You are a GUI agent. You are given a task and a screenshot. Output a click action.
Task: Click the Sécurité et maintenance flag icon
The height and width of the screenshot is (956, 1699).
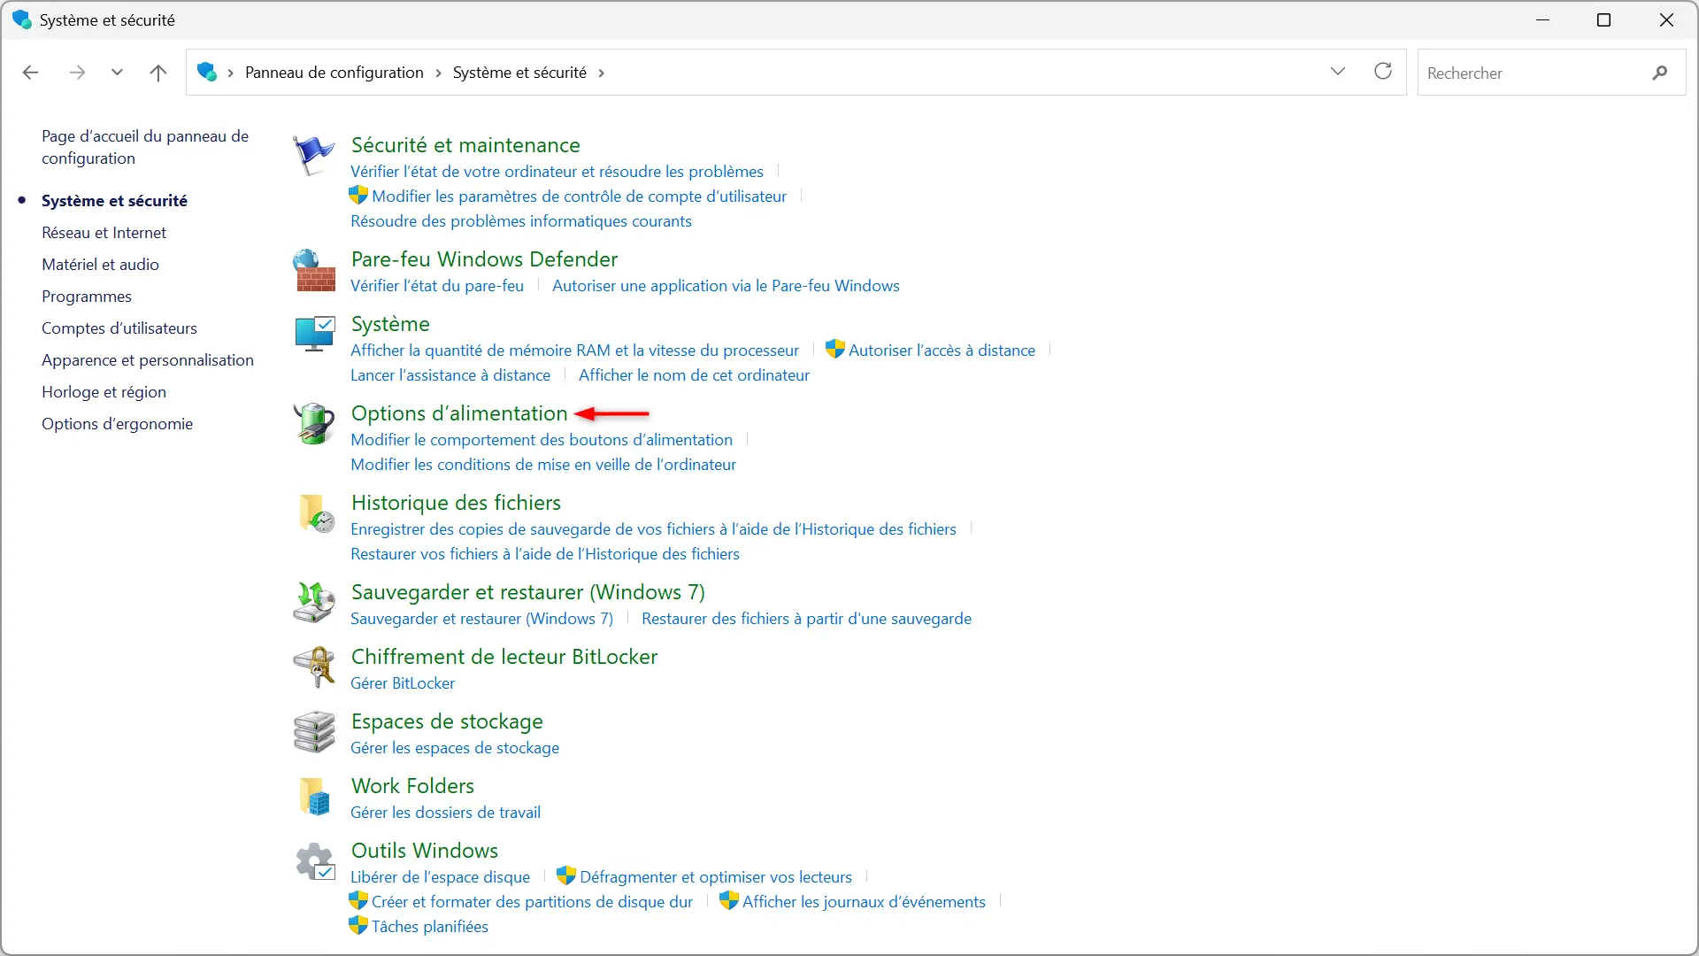[x=314, y=156]
